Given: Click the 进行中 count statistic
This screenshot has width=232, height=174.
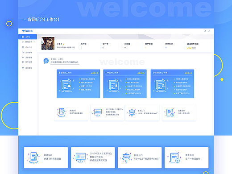Looking at the screenshot, I should point(103,48).
